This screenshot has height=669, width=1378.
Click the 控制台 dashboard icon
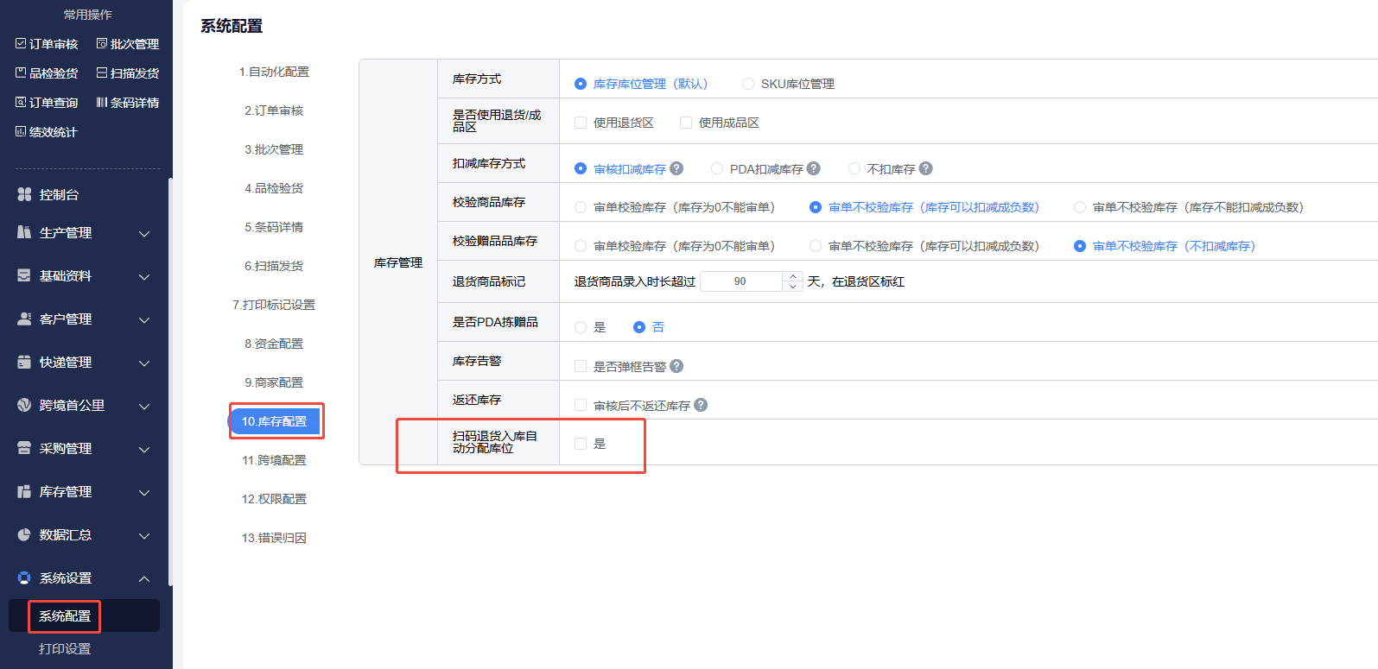[x=24, y=194]
